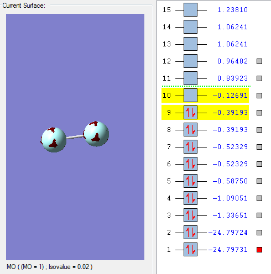Screen dimensions: 271x274
Task: Toggle the gray surface marker for orbital 10
Action: click(x=259, y=96)
